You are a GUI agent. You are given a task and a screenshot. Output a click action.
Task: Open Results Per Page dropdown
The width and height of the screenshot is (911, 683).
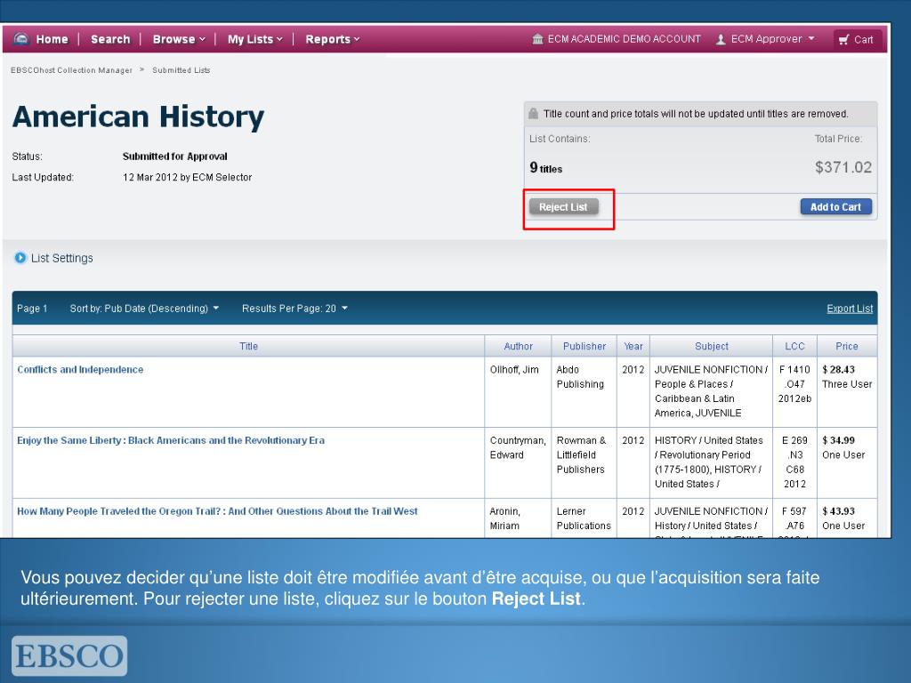tap(294, 309)
